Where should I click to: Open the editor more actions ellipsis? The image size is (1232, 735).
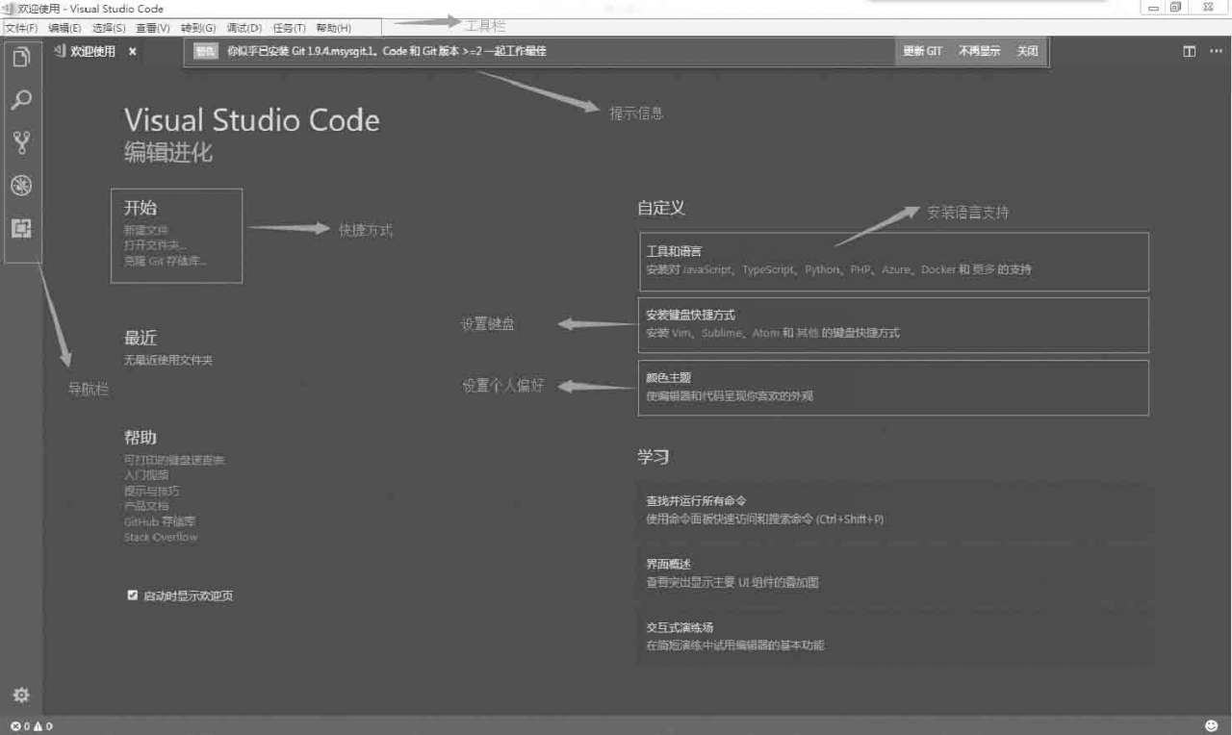pyautogui.click(x=1216, y=51)
